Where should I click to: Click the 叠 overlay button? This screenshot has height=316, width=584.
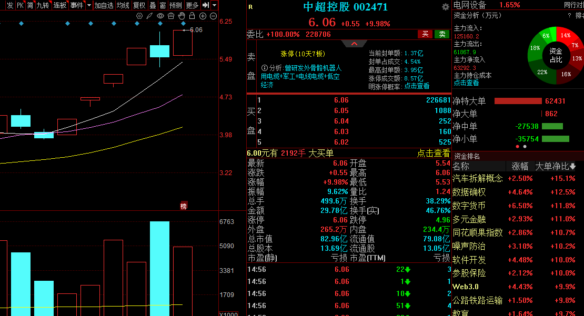click(153, 5)
